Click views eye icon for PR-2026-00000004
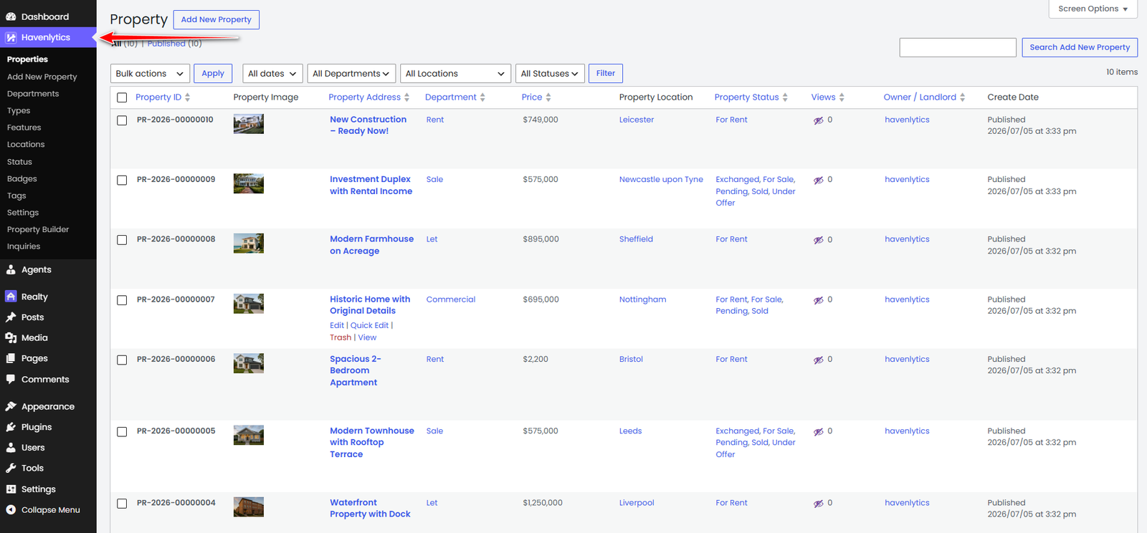This screenshot has height=533, width=1147. pyautogui.click(x=818, y=504)
